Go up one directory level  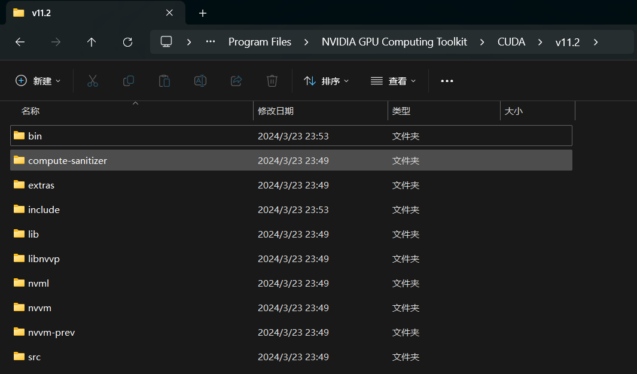pos(92,42)
